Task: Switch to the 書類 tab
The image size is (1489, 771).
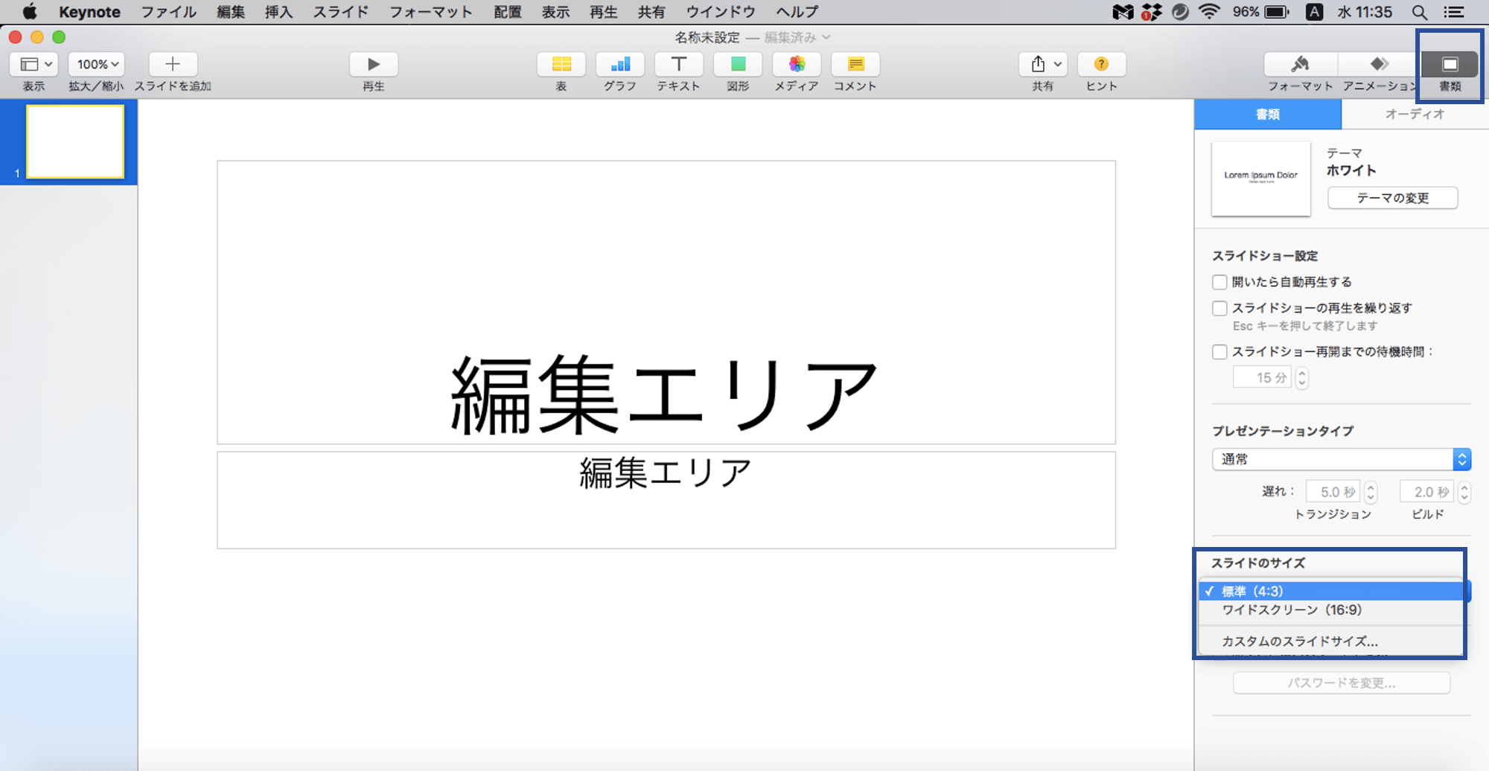Action: tap(1268, 114)
